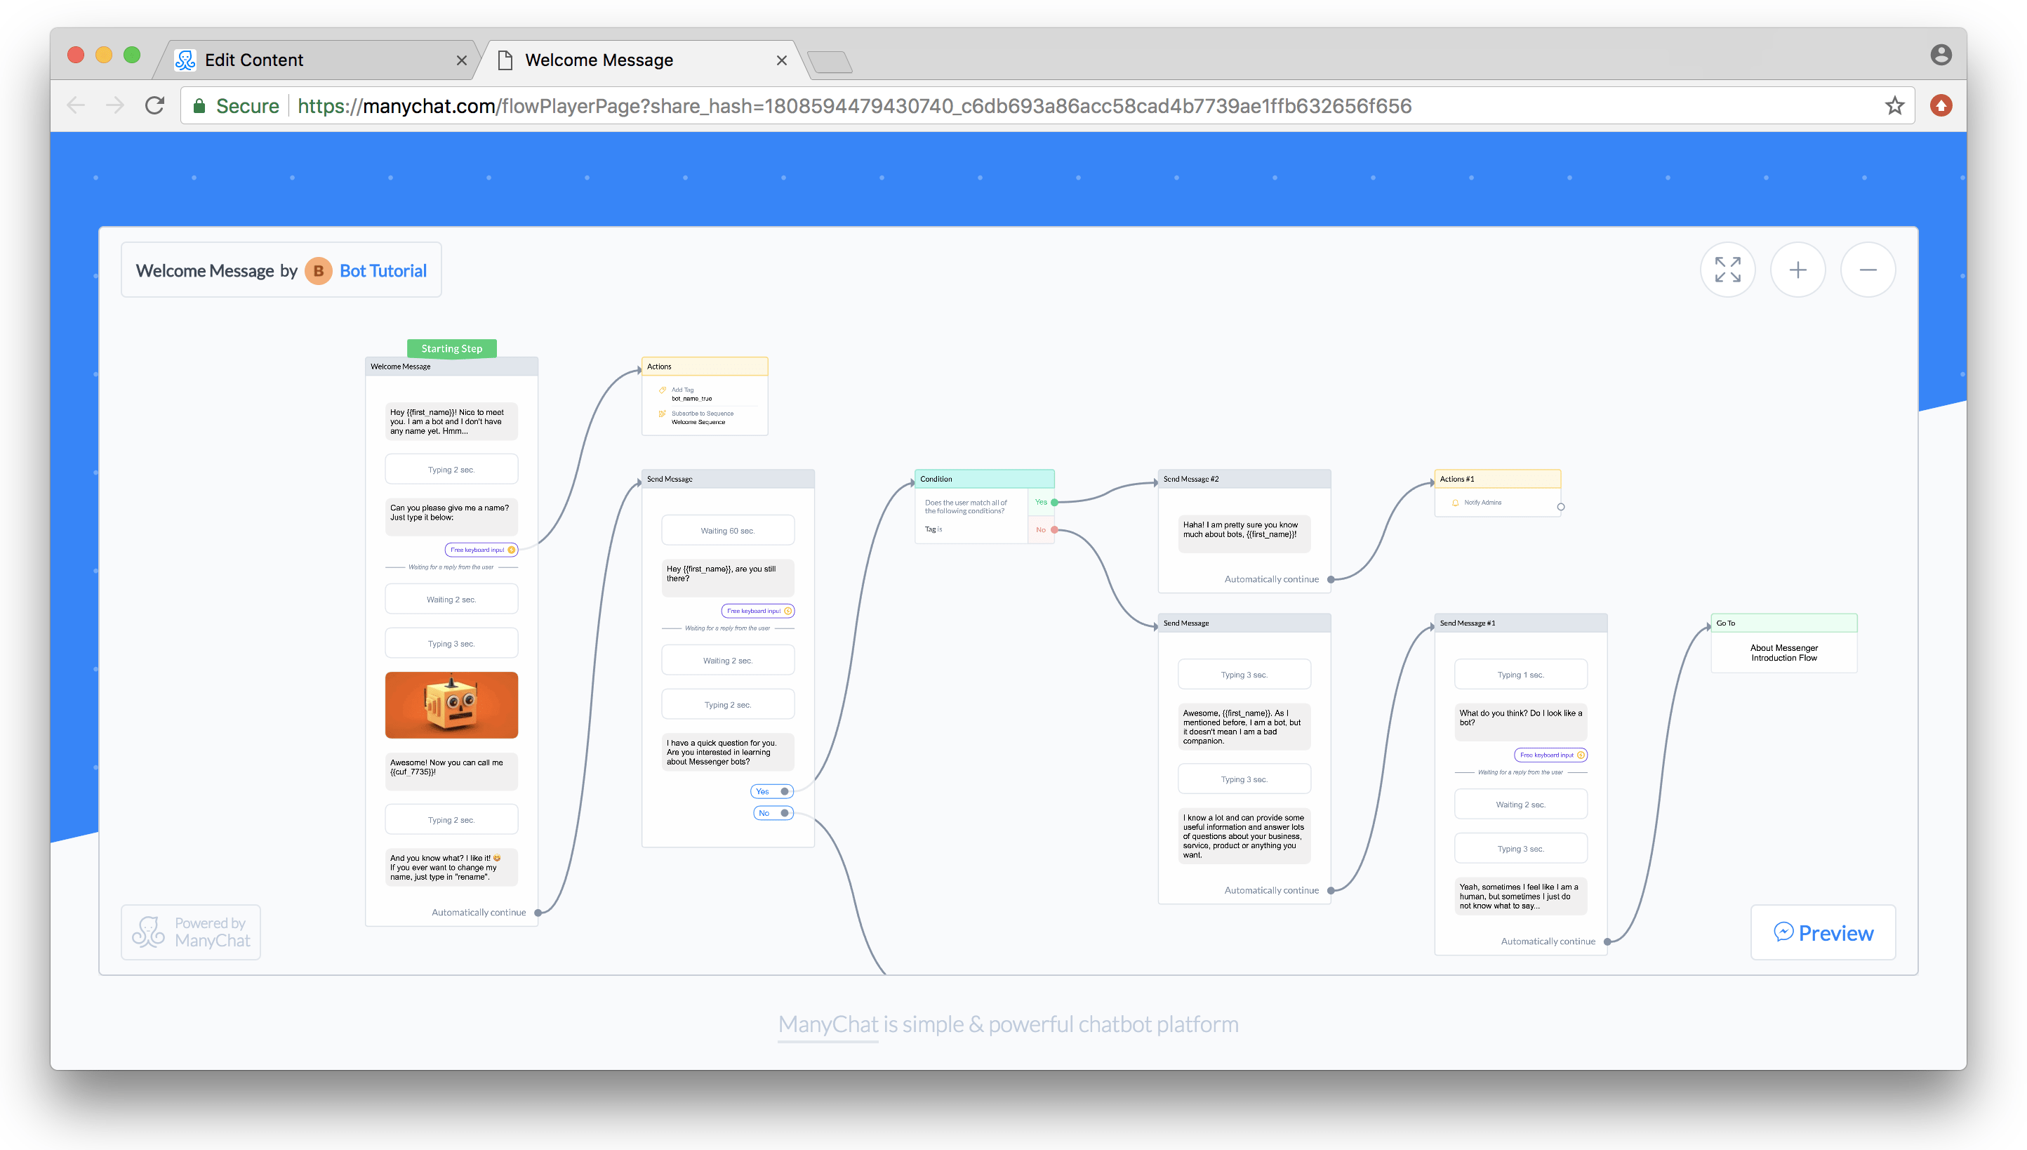Click the Secure padlock icon
This screenshot has height=1150, width=2027.
199,106
